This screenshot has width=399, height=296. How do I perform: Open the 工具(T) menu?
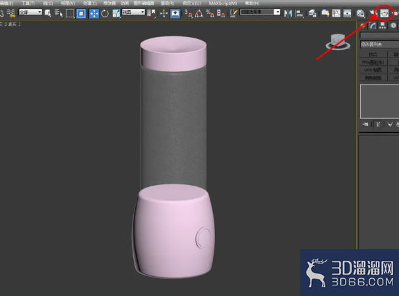point(28,3)
